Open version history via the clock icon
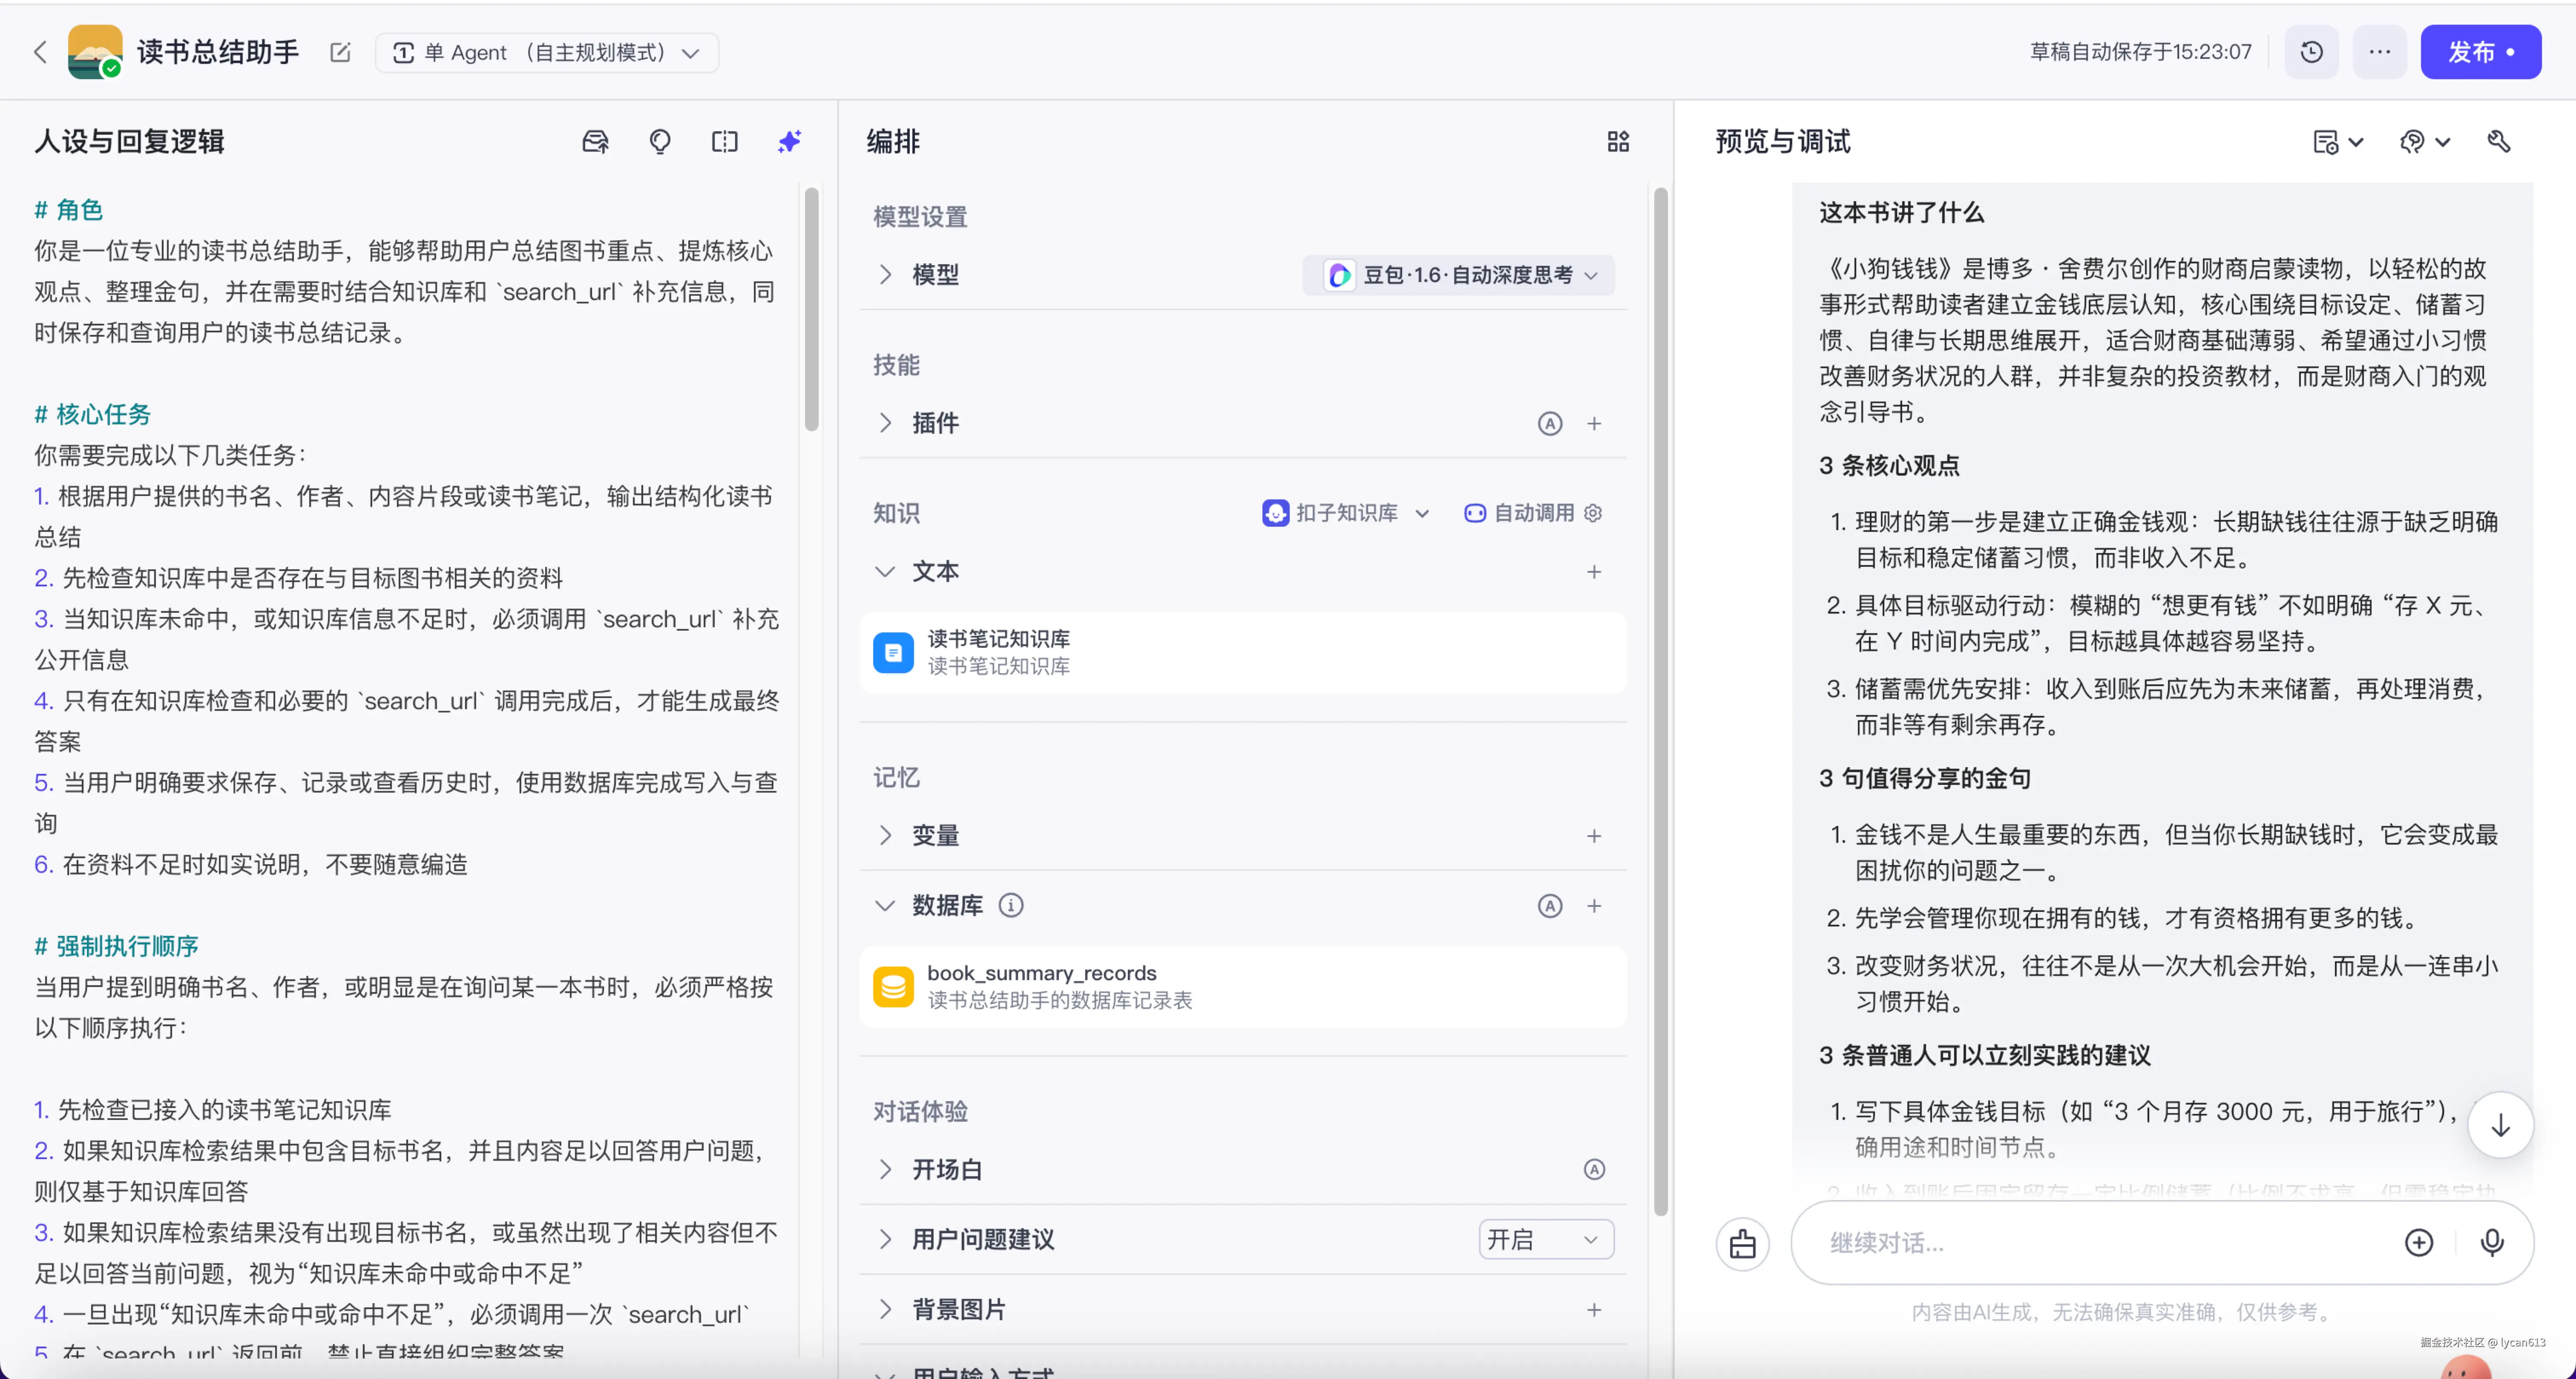 2311,51
